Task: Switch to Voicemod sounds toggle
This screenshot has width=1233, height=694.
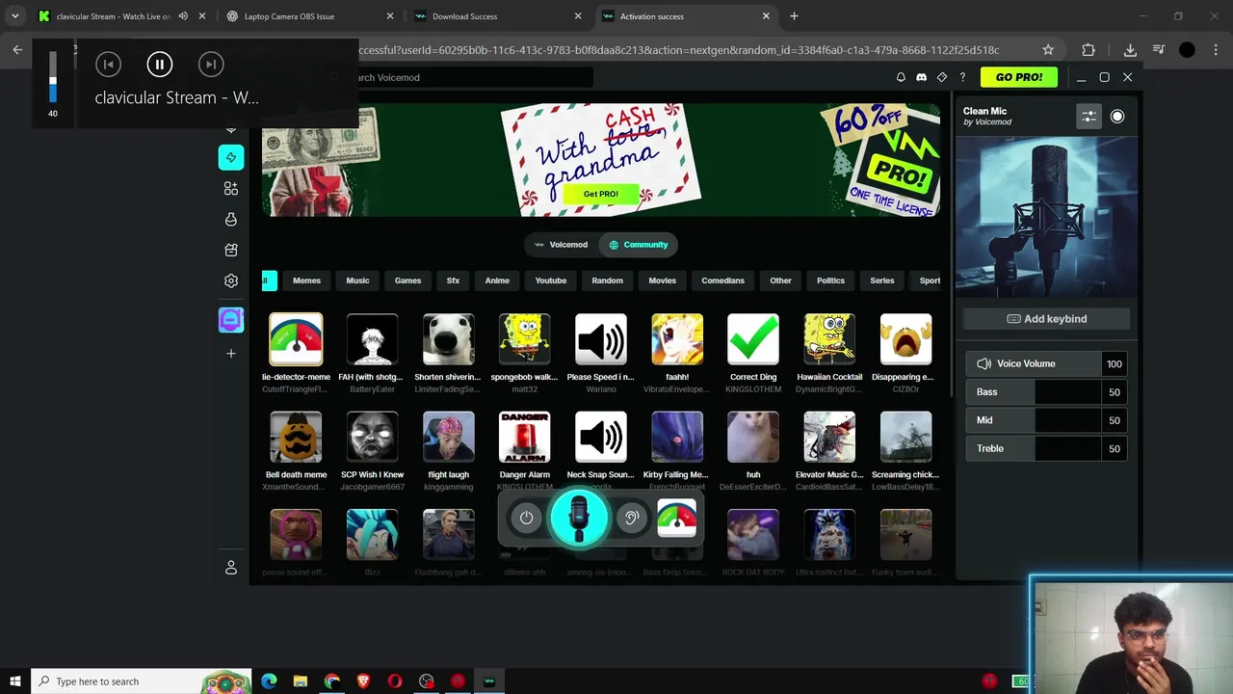Action: tap(562, 245)
